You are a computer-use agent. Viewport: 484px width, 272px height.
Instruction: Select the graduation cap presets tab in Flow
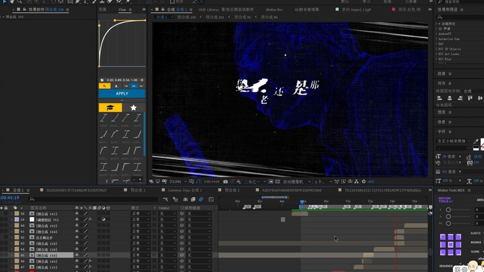point(110,107)
